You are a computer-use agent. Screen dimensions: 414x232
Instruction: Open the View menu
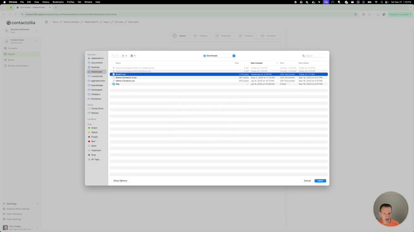tap(36, 2)
